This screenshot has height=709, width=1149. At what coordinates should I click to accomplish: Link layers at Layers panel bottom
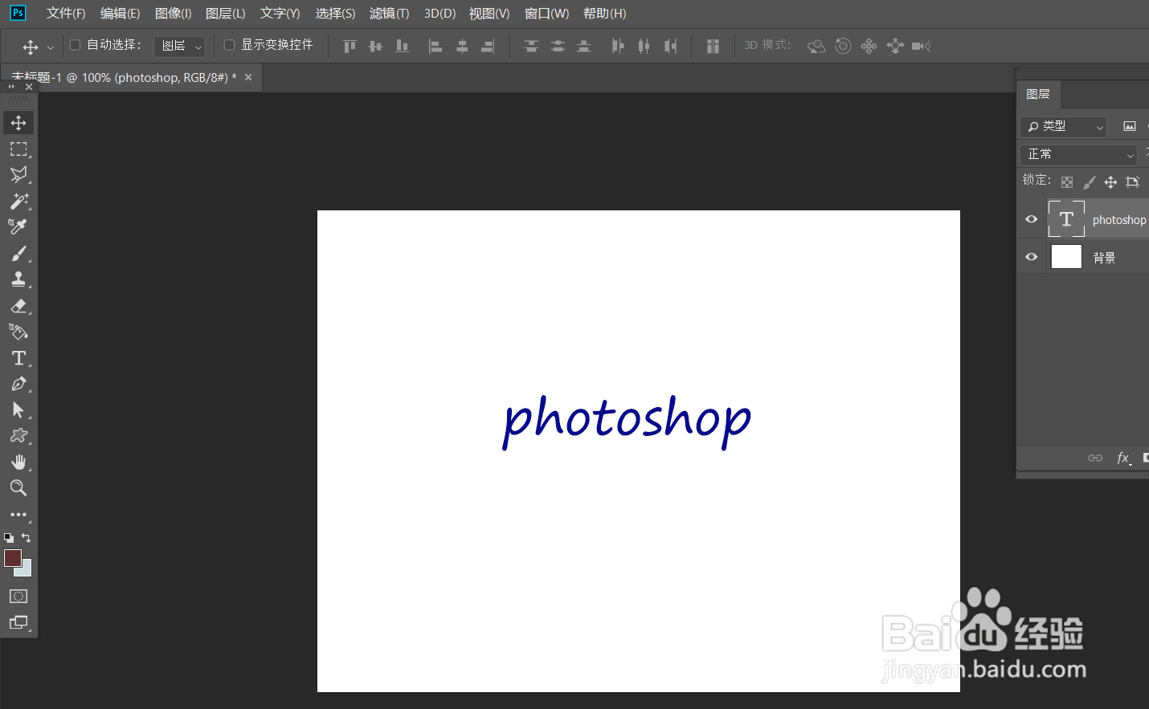(1095, 458)
